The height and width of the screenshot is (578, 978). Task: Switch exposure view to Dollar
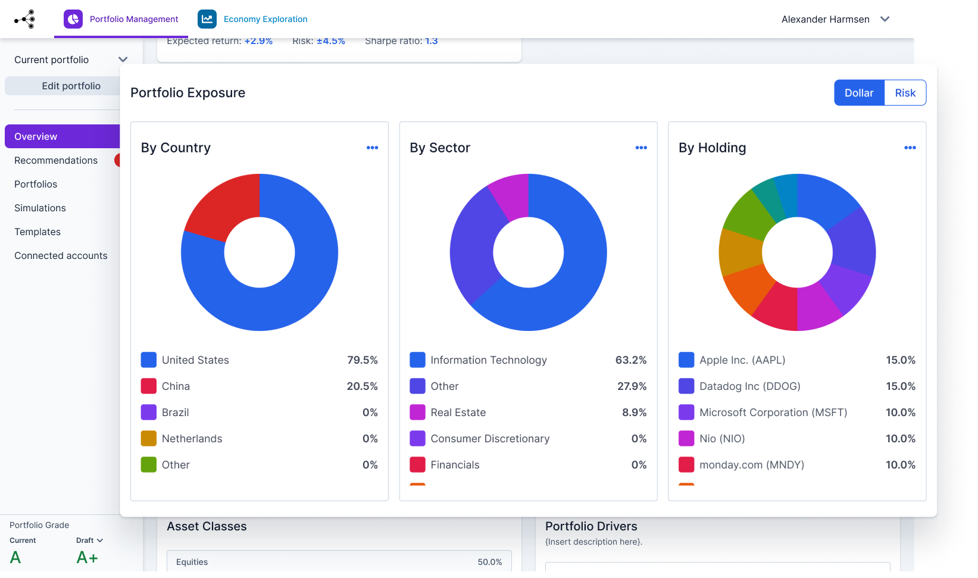859,93
